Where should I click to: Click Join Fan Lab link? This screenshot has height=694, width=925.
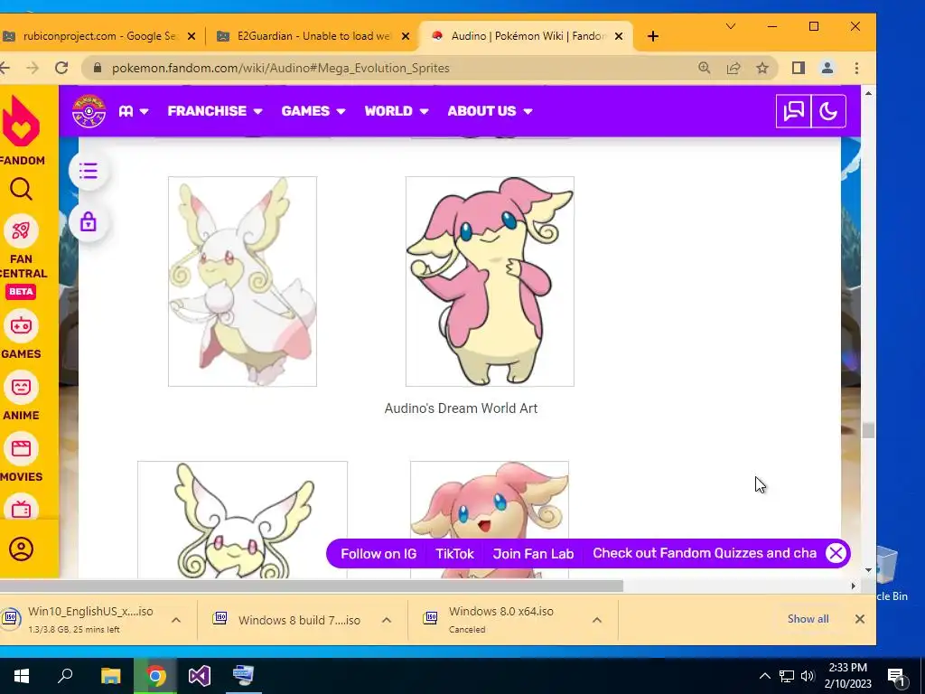coord(533,554)
